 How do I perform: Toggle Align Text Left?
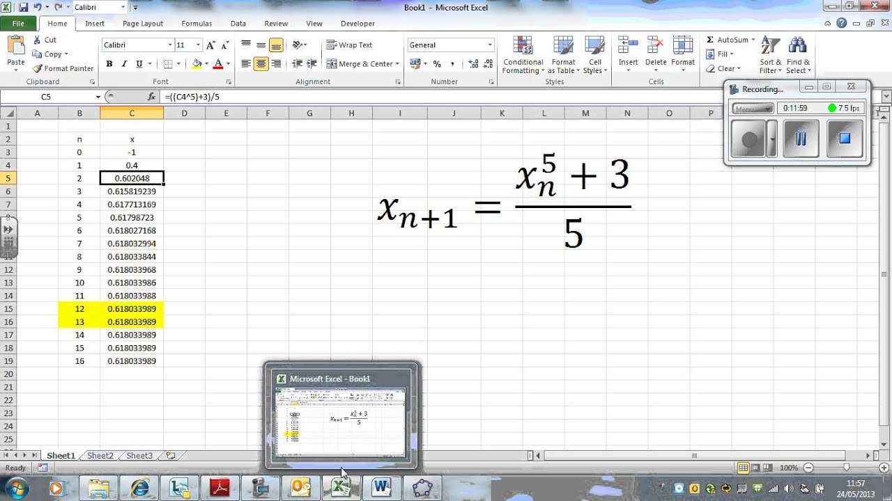(x=246, y=64)
